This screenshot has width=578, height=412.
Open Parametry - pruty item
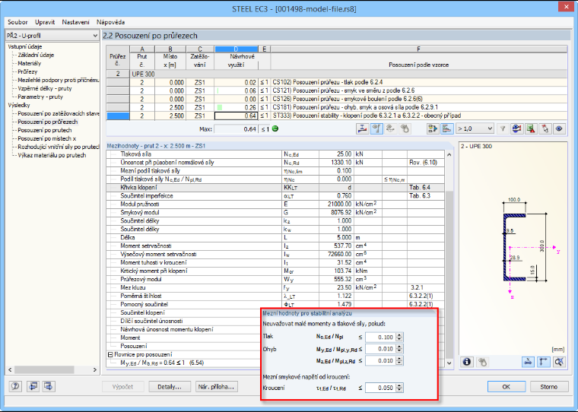click(x=40, y=97)
